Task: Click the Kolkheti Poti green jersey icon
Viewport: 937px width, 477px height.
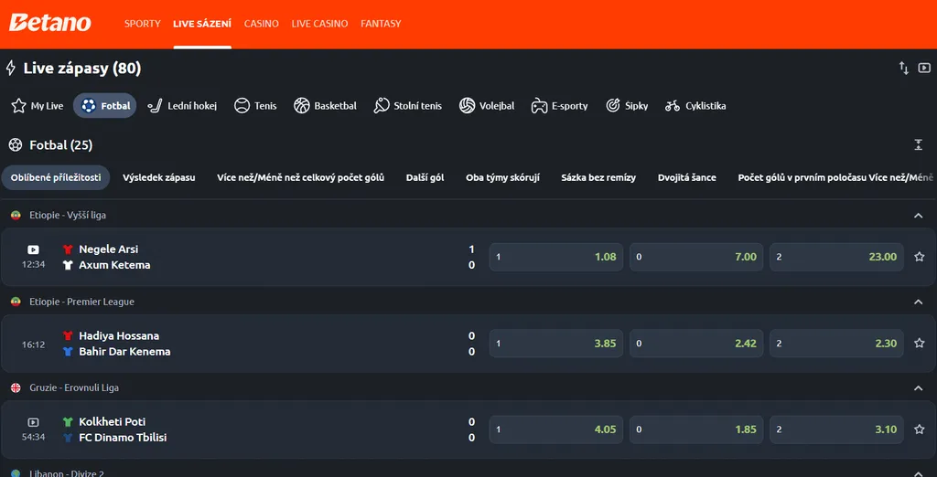Action: [68, 421]
